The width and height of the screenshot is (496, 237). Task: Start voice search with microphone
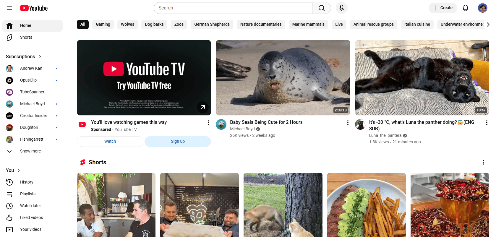(341, 8)
